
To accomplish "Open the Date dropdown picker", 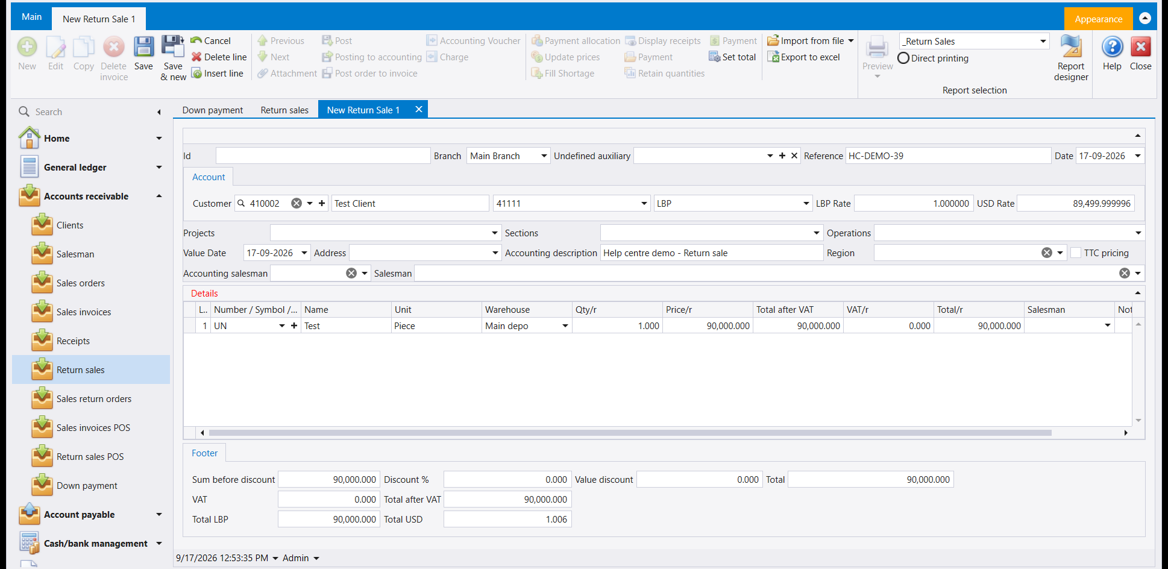I will (1138, 156).
